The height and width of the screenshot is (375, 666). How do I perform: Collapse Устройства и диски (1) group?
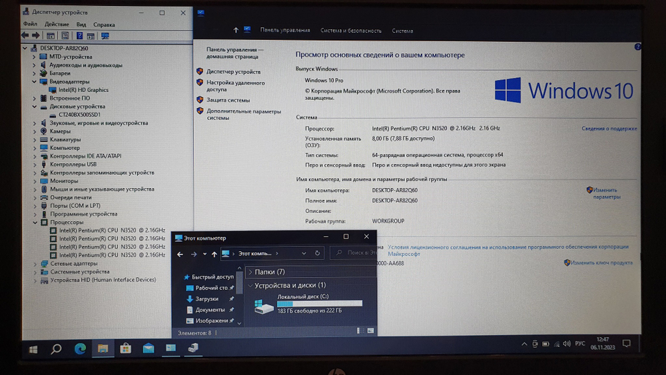[x=250, y=285]
